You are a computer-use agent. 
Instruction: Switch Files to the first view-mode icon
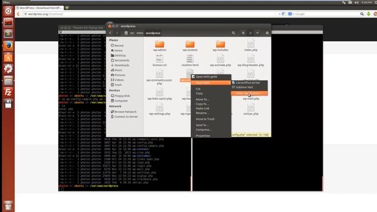point(243,33)
